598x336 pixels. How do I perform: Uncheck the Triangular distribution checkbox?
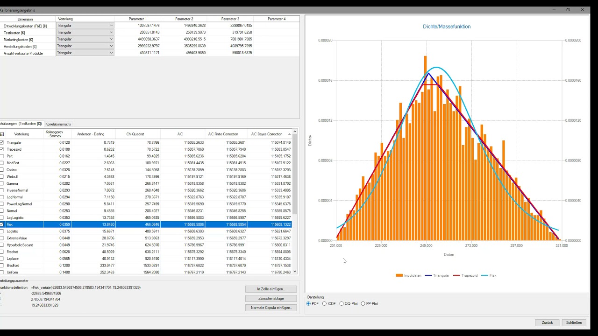coord(2,142)
